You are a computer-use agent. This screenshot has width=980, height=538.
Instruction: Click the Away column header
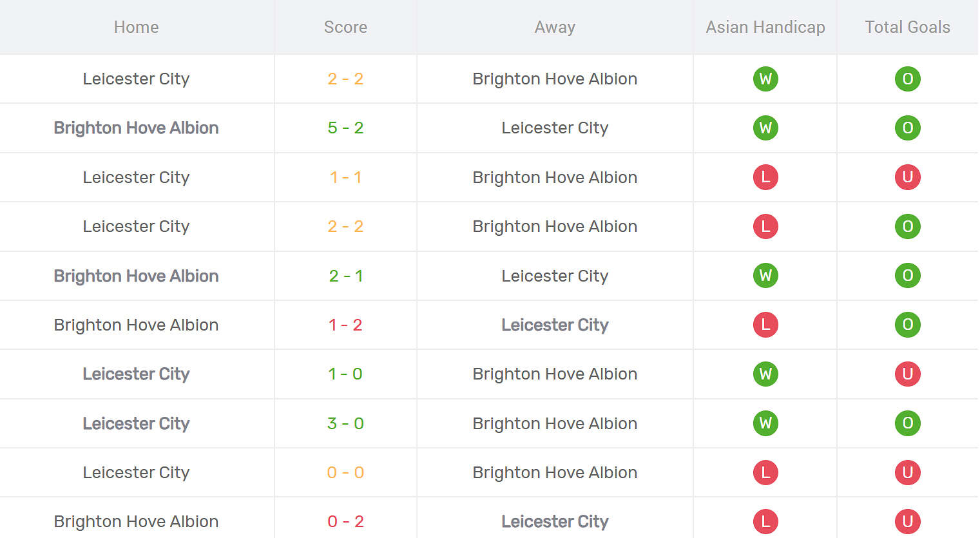click(x=555, y=27)
